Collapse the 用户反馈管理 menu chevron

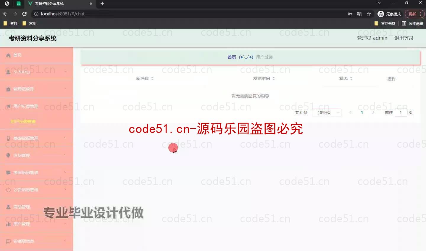coord(65,106)
